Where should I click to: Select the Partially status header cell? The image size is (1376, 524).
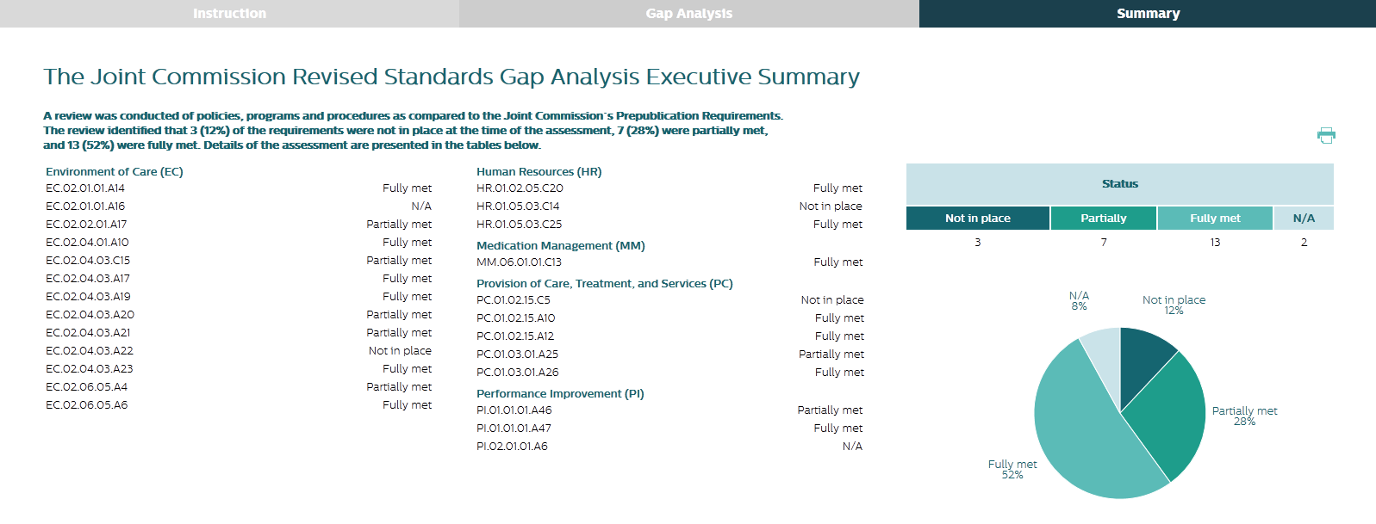click(x=1104, y=219)
